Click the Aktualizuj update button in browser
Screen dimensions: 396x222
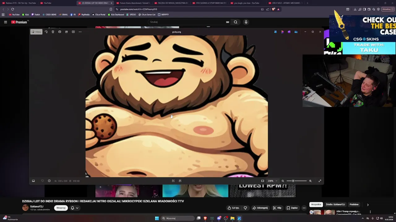(387, 9)
